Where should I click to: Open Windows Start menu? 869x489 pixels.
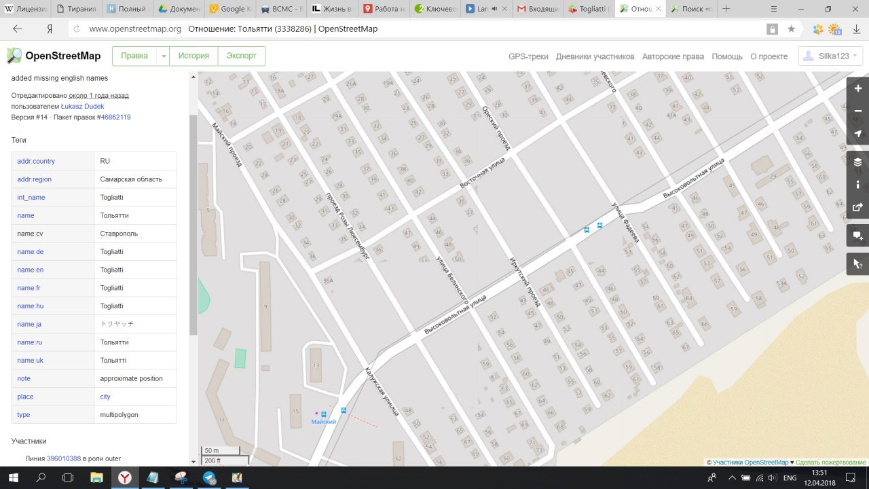14,477
